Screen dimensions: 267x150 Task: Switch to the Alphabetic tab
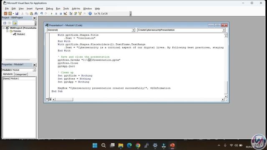[8, 74]
